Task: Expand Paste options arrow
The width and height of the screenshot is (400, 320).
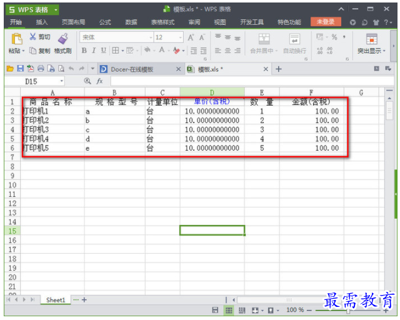Action: click(24, 51)
